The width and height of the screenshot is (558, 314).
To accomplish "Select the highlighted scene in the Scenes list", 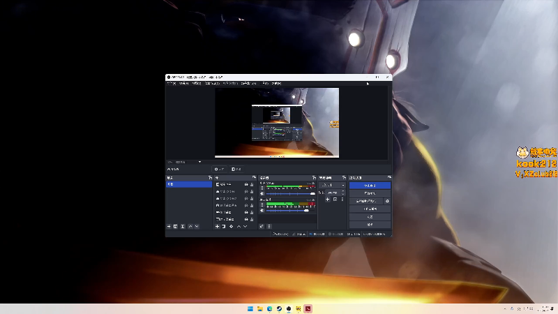I will (188, 185).
